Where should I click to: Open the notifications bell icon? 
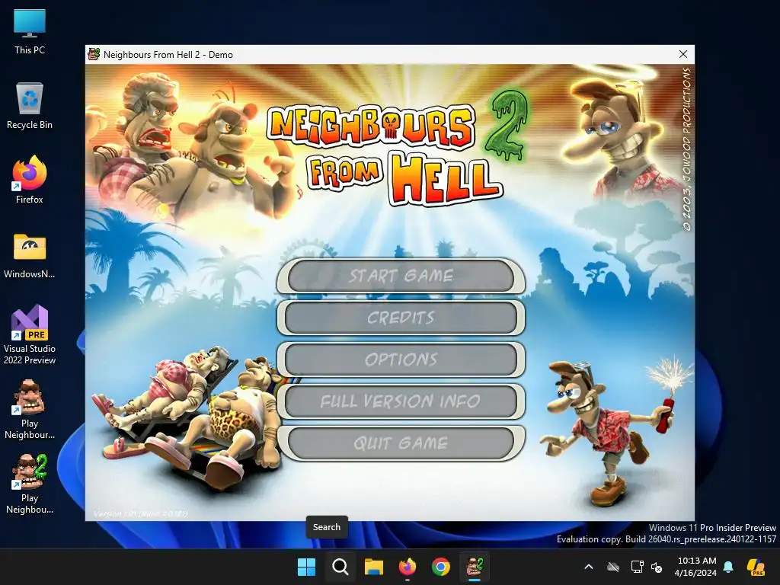coord(728,567)
